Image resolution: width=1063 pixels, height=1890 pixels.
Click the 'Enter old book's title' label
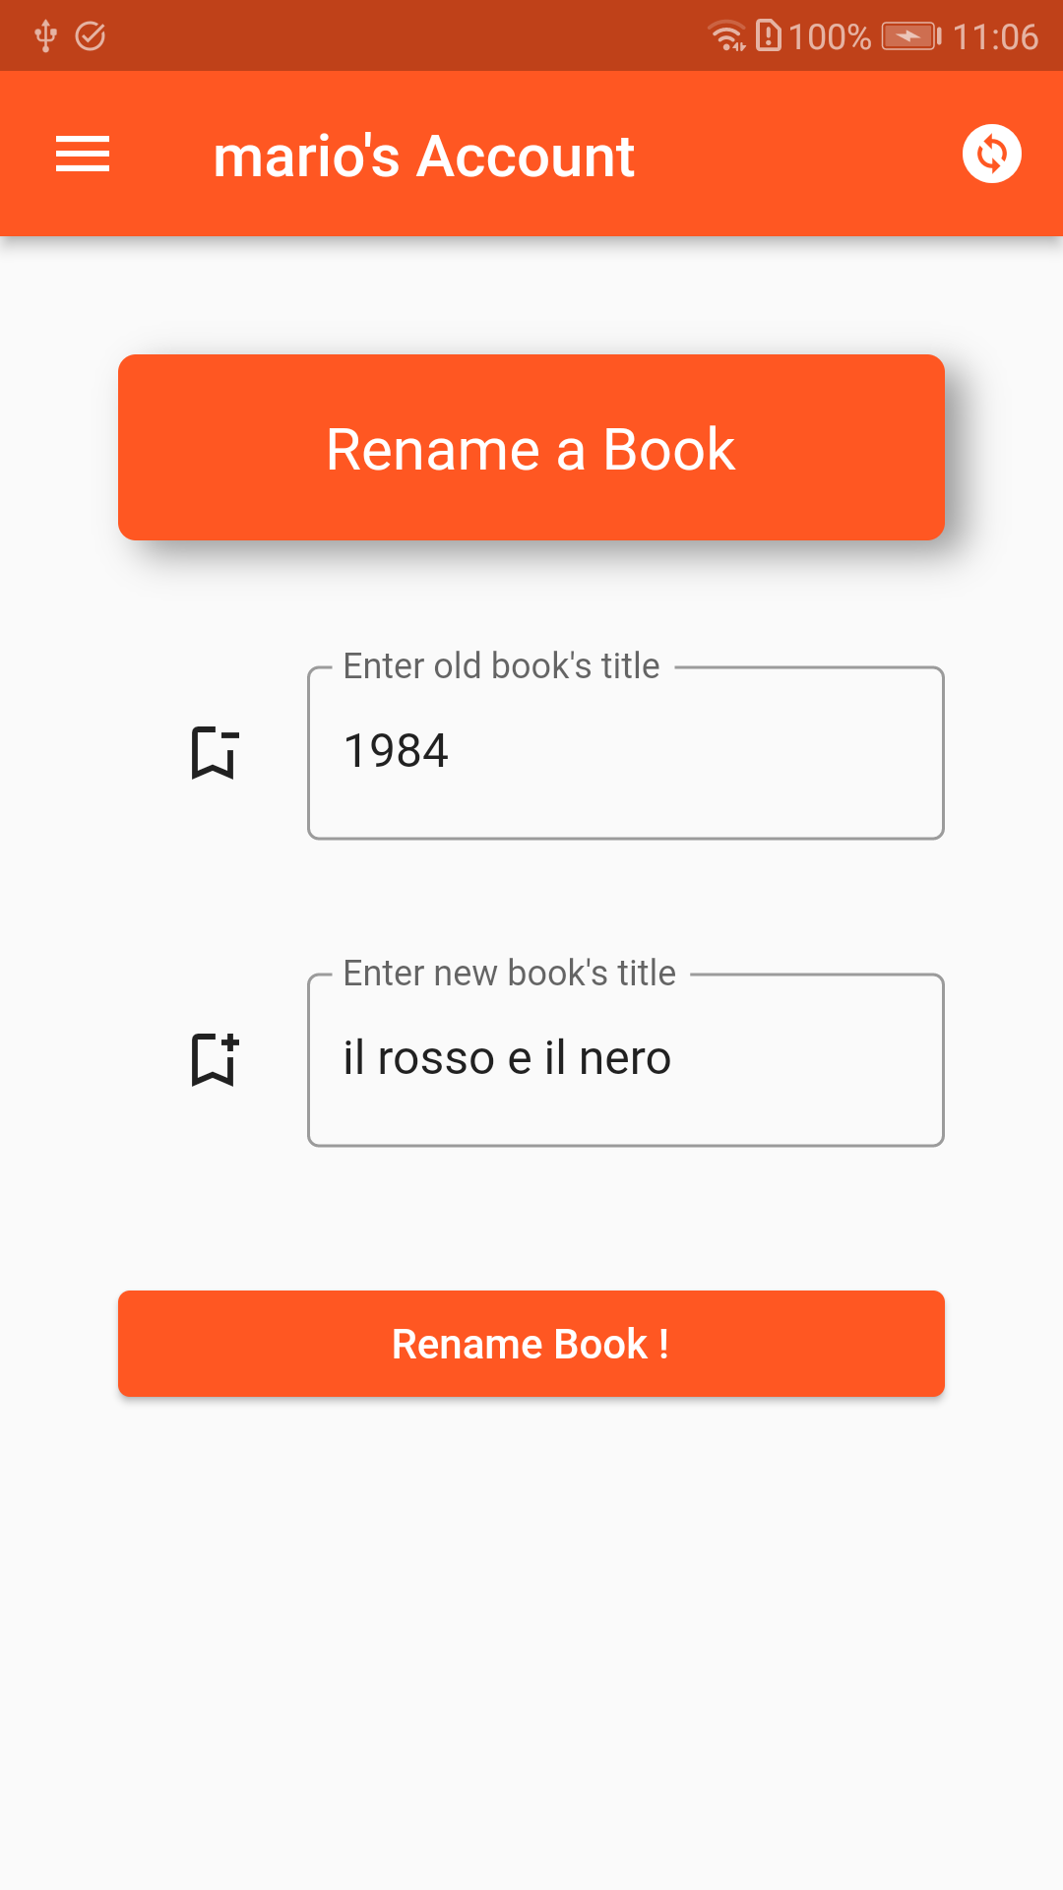(501, 665)
